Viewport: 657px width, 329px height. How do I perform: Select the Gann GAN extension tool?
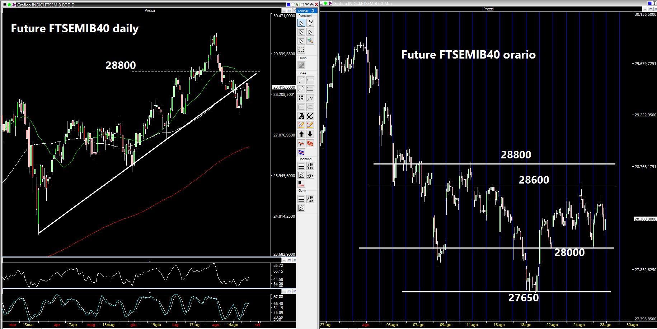click(x=310, y=199)
